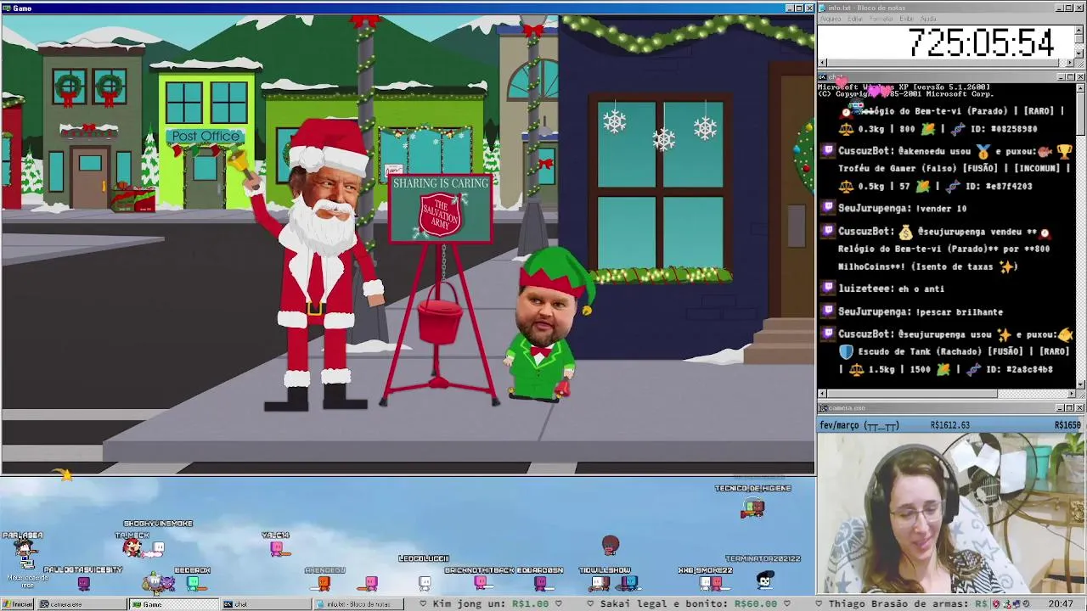Click SeuJurupenga's Twitch badge beside !vender 10

click(828, 207)
